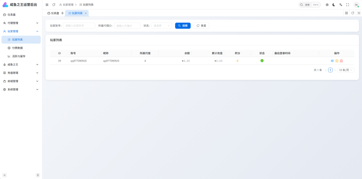Click the orange coin recharge icon

(337, 61)
